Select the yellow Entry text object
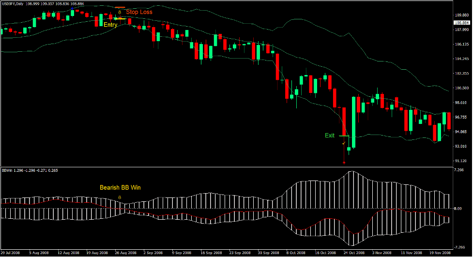The height and width of the screenshot is (257, 473). click(x=110, y=25)
